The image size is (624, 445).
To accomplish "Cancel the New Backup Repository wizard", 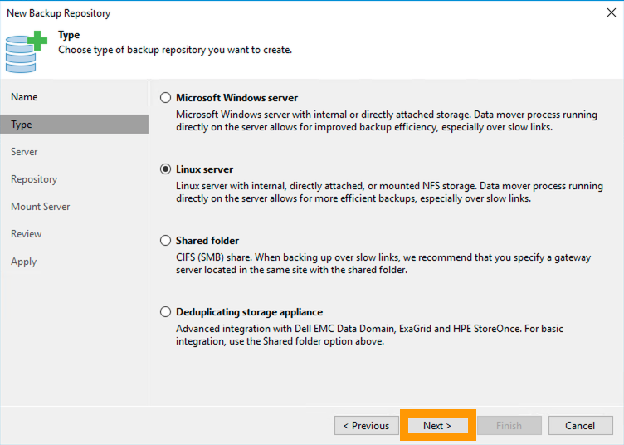I will coord(581,426).
